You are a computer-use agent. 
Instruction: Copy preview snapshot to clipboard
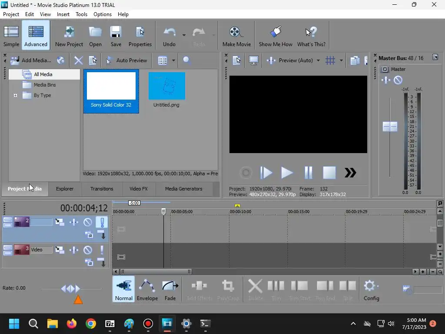(x=355, y=60)
